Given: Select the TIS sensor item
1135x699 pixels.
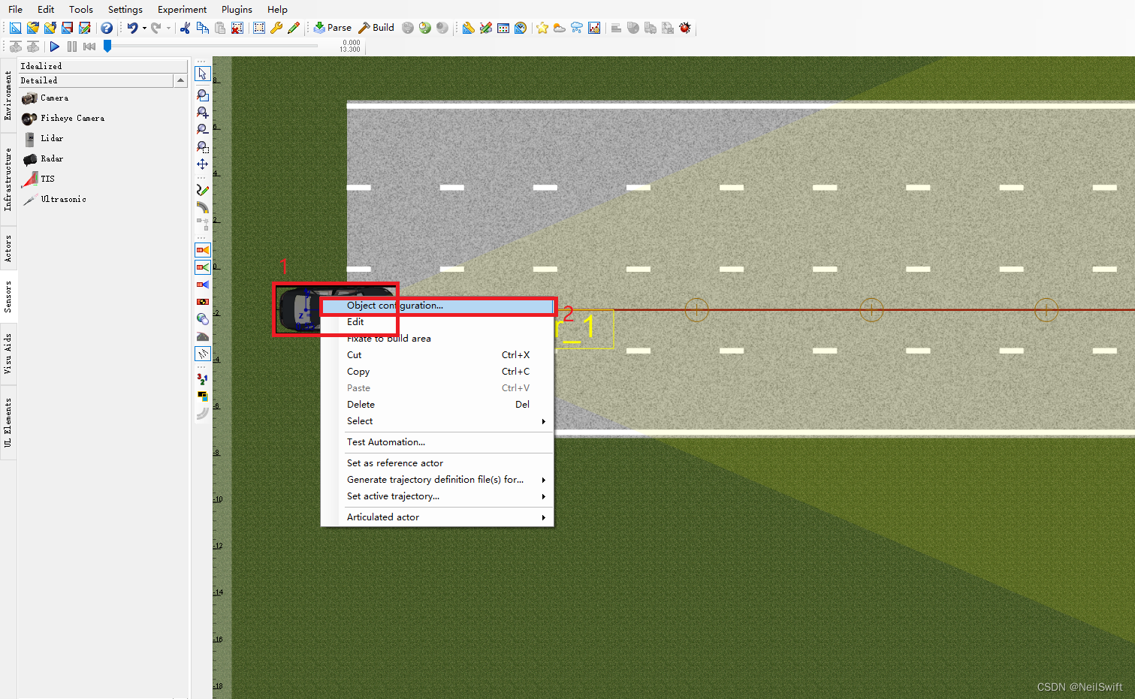Looking at the screenshot, I should click(40, 179).
